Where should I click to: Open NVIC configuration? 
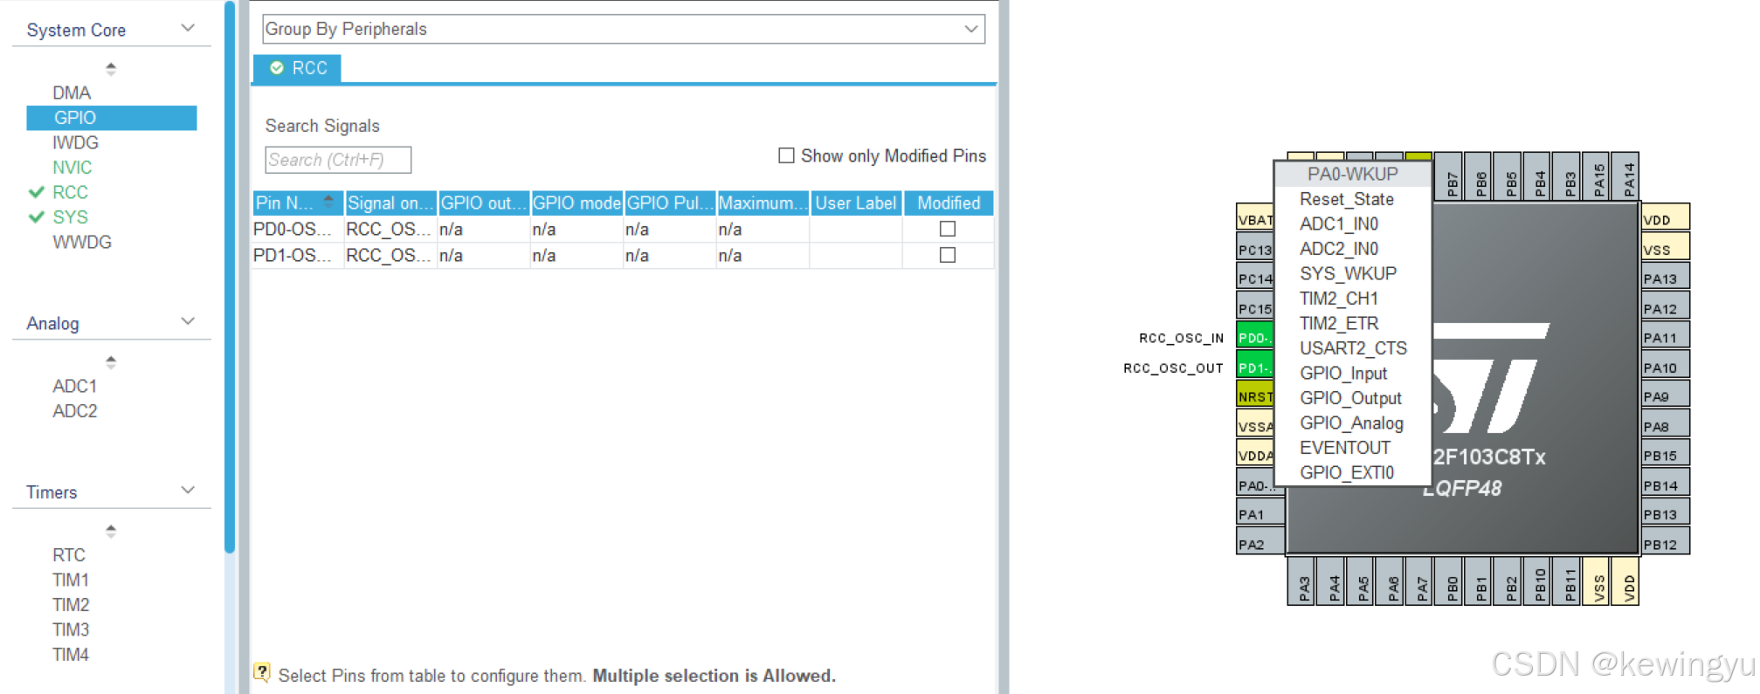click(72, 167)
